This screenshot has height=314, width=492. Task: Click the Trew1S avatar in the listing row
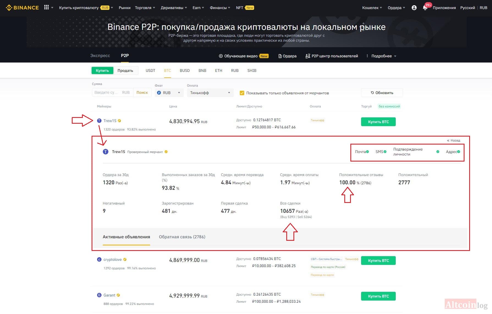99,121
